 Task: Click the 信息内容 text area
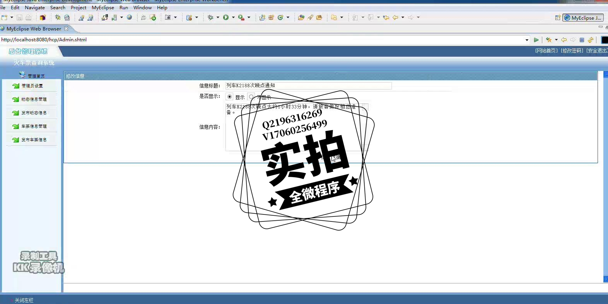[297, 127]
